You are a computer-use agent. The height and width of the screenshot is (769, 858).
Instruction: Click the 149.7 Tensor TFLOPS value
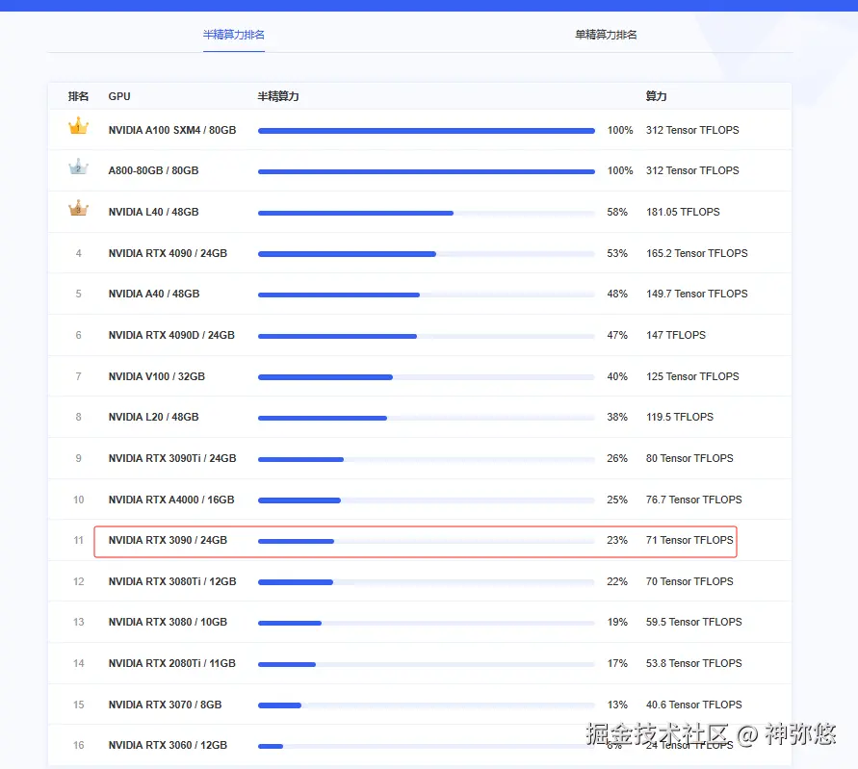[696, 294]
